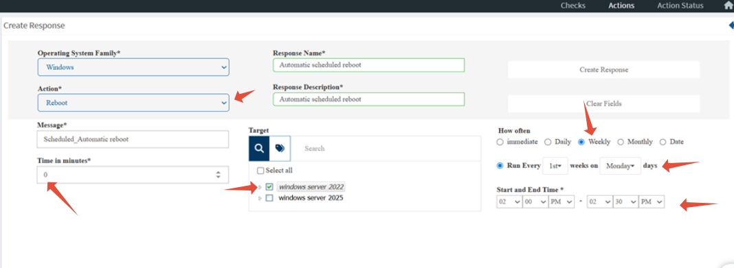Click the Time in minutes stepper arrows
The image size is (734, 268).
click(x=218, y=175)
